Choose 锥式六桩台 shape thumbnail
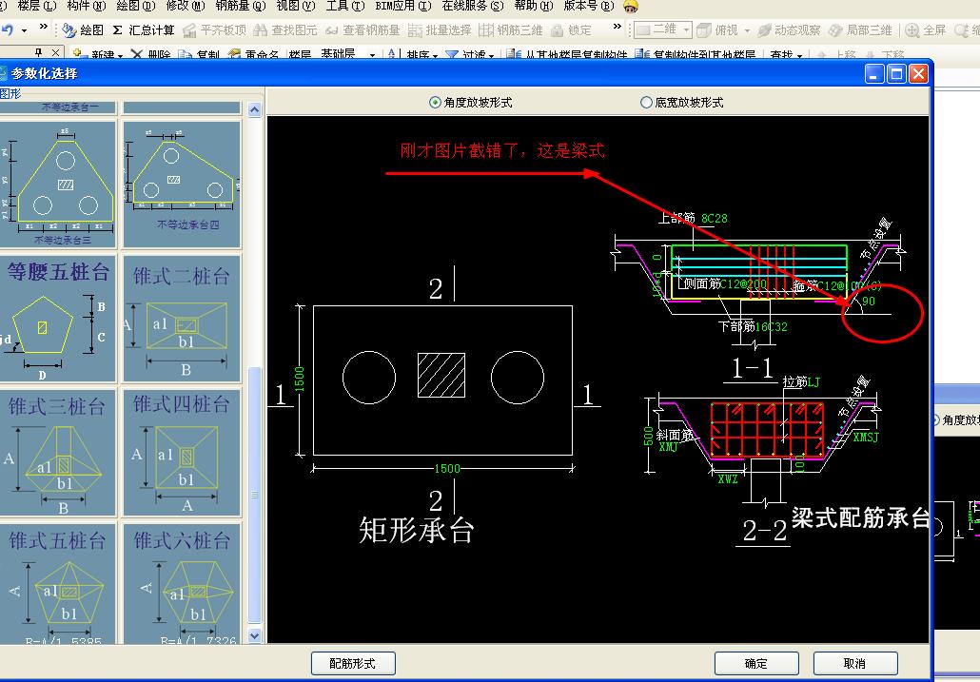This screenshot has height=682, width=980. click(182, 584)
